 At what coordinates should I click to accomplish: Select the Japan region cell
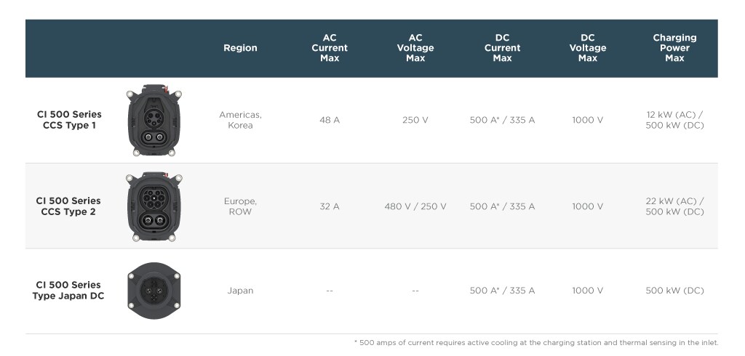240,291
